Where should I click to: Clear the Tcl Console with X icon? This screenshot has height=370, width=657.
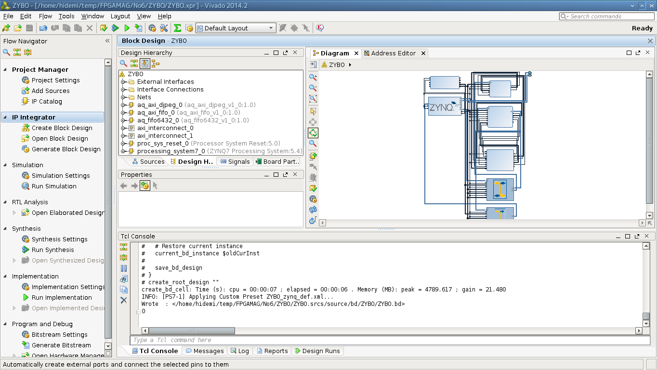pyautogui.click(x=124, y=300)
